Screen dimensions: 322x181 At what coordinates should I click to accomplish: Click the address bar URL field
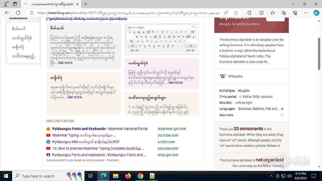coord(128,13)
